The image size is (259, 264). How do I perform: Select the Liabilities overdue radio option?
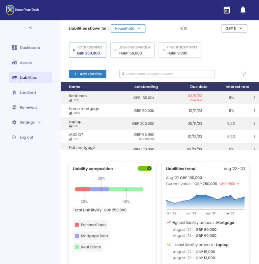(115, 50)
